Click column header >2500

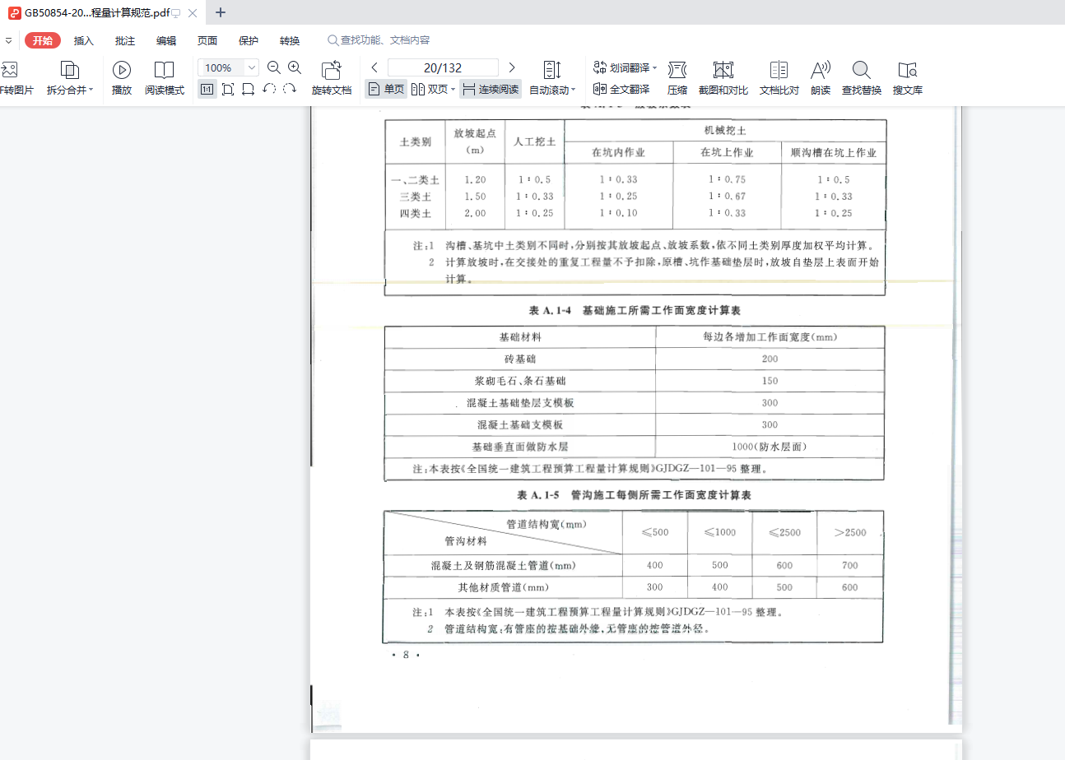[x=850, y=533]
